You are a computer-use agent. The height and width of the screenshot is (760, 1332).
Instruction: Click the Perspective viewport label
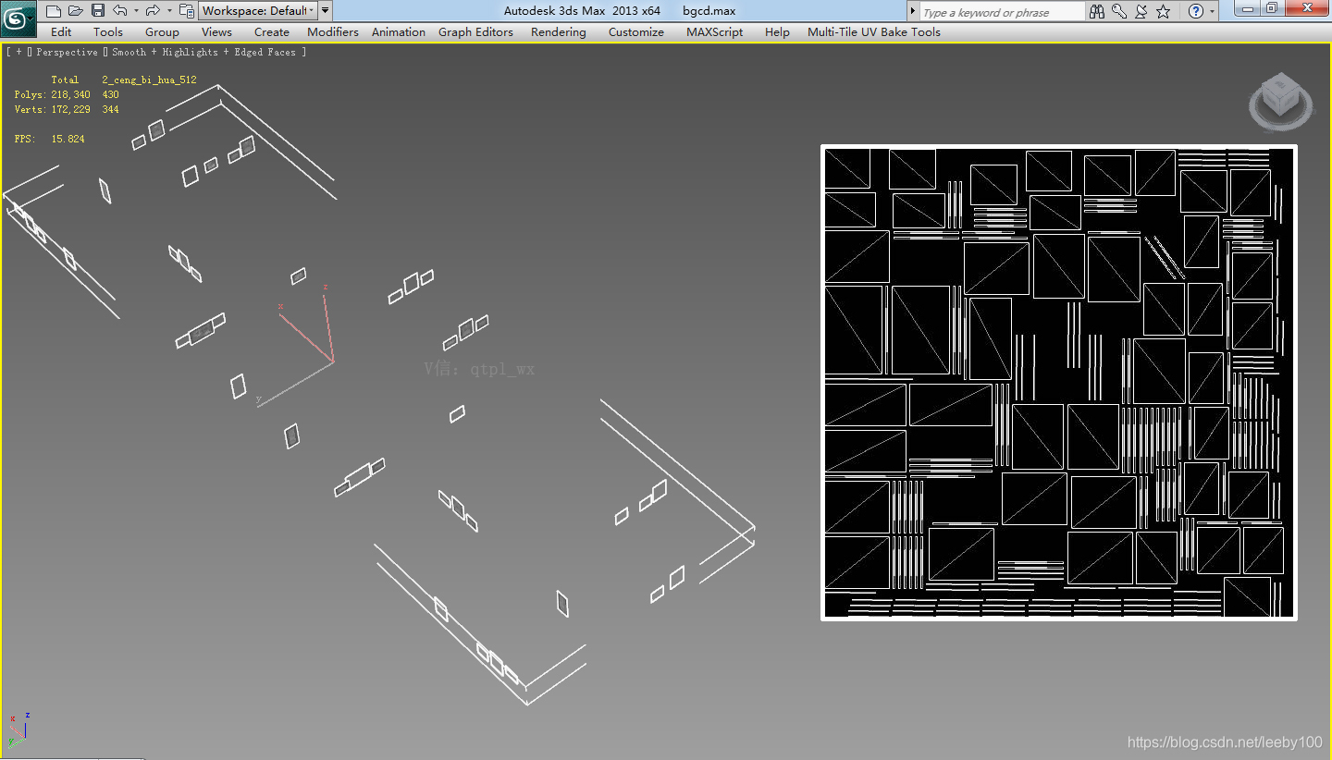pyautogui.click(x=67, y=53)
